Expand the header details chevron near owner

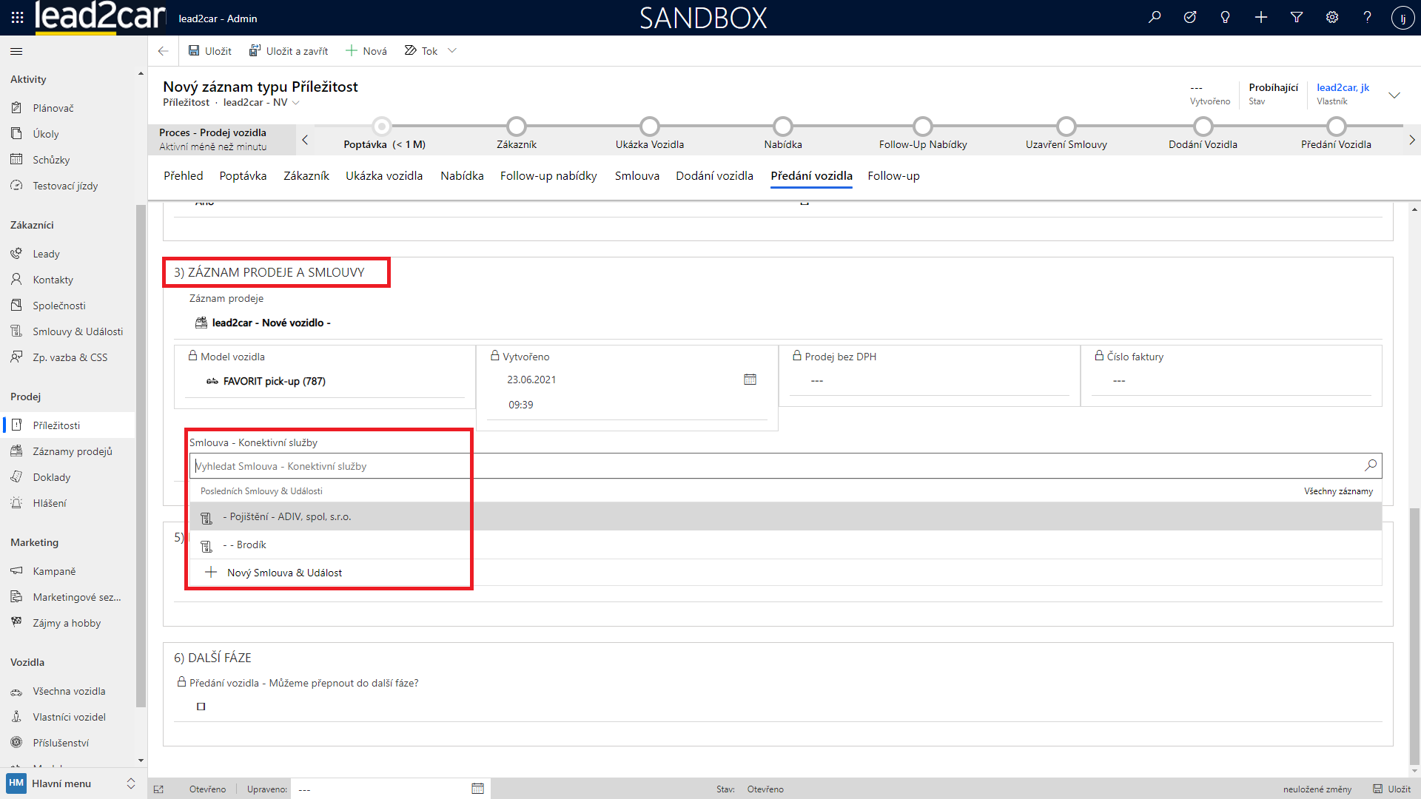1394,95
